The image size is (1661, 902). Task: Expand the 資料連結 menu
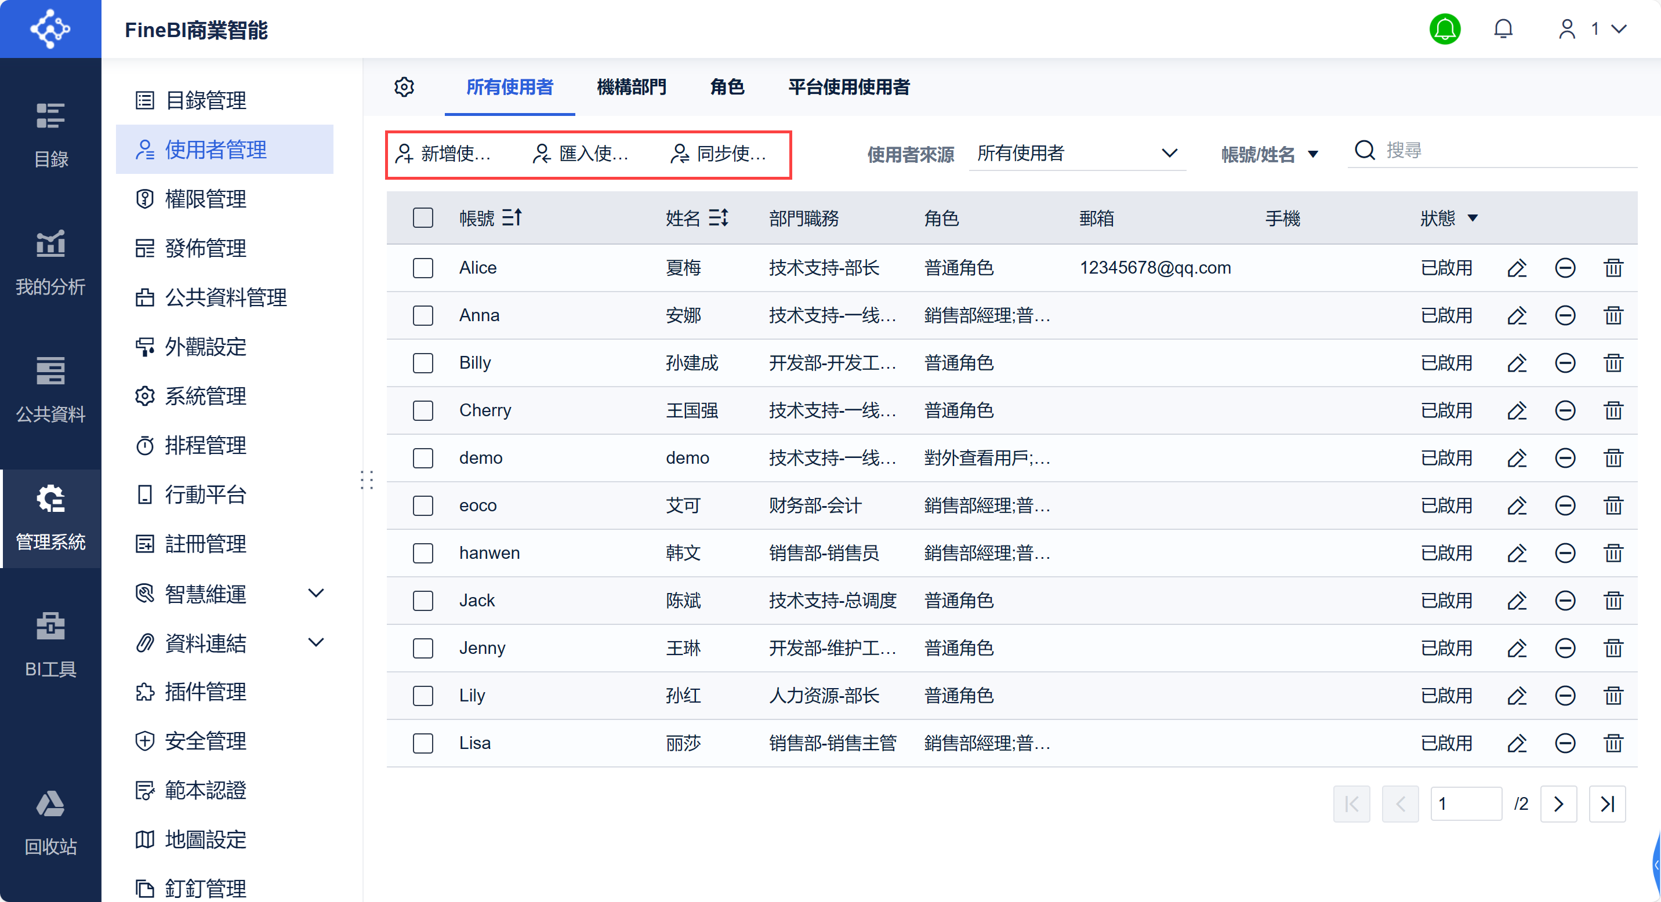click(x=316, y=642)
